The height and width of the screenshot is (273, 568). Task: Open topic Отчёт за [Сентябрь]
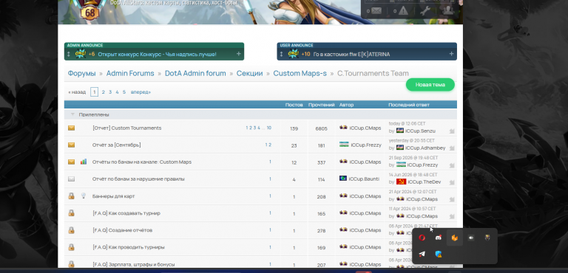[117, 145]
